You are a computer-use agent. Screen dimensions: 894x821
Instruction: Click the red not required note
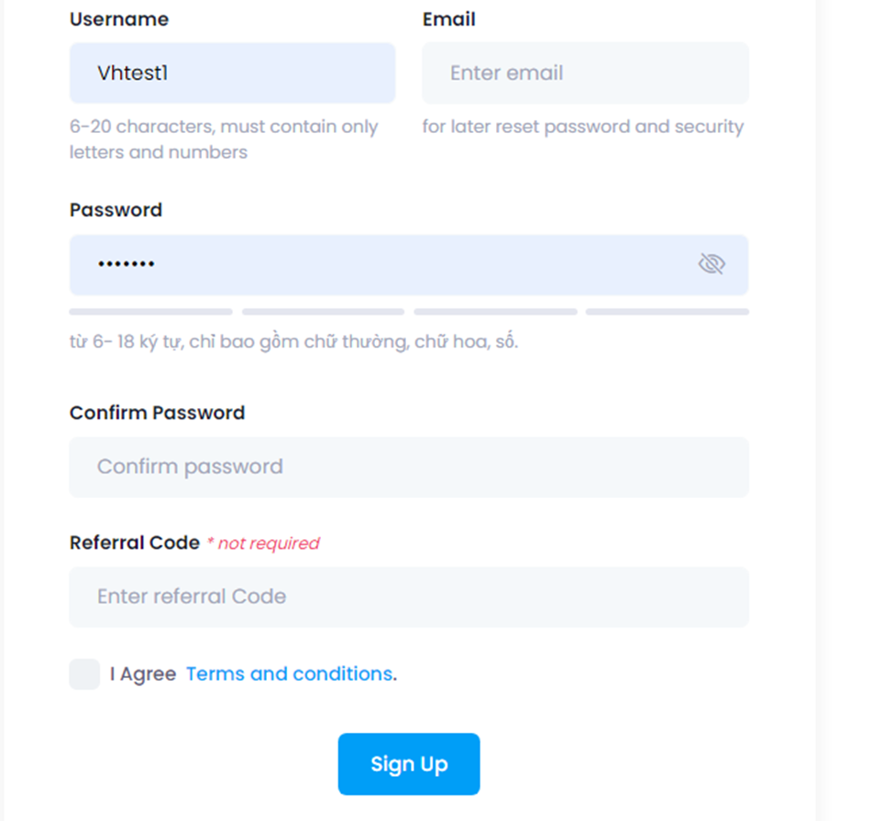(x=264, y=544)
